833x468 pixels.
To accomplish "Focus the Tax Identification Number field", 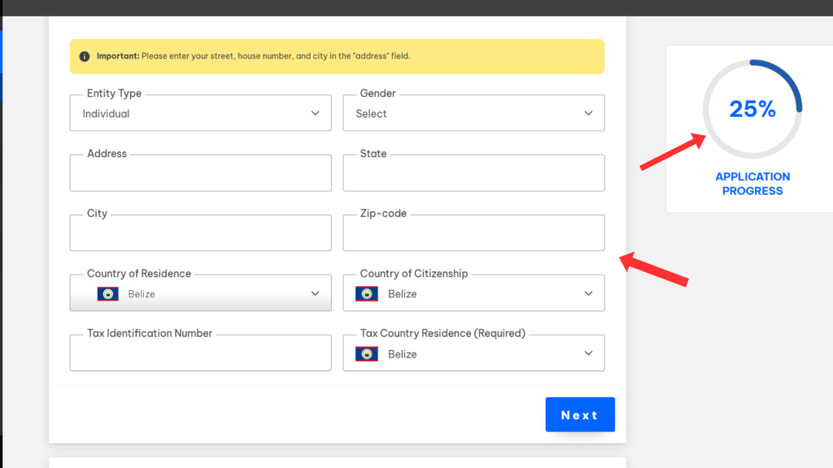I will tap(200, 354).
